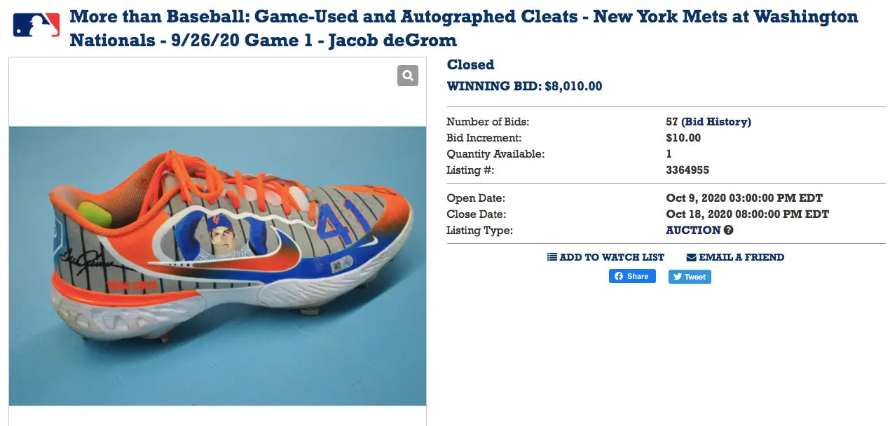Click the help icon beside AUCTION
The height and width of the screenshot is (426, 890).
[x=729, y=231]
